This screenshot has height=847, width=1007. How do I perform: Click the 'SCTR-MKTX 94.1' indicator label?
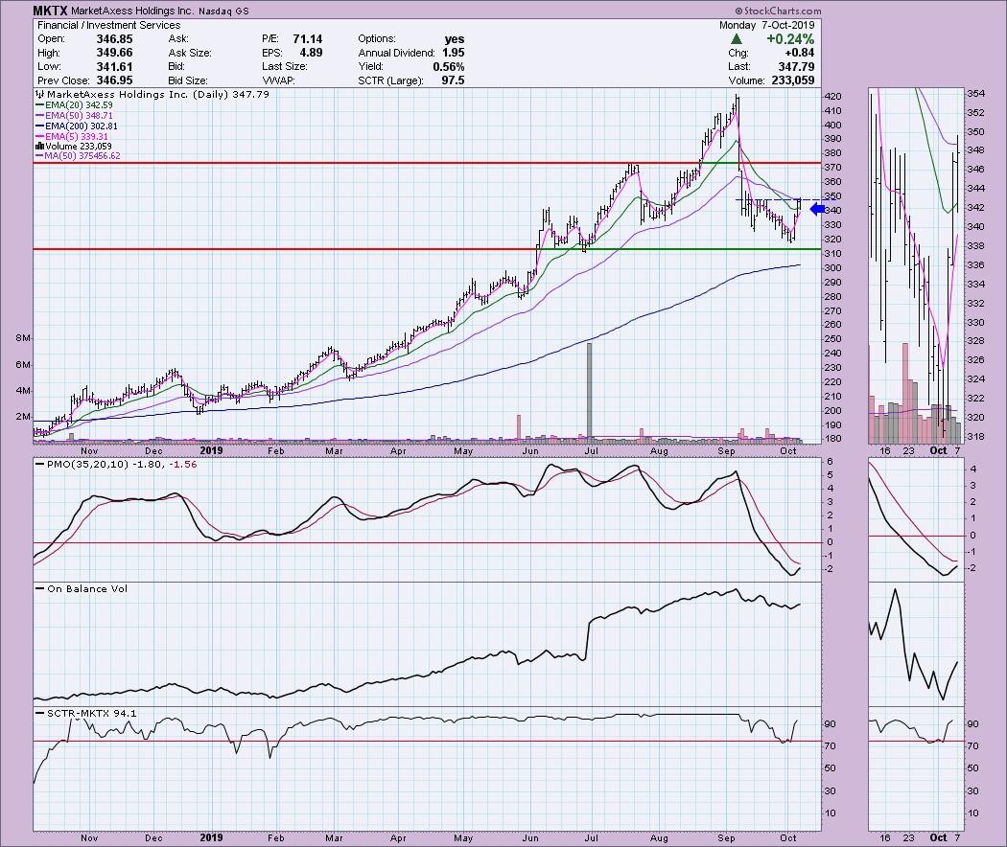click(92, 713)
